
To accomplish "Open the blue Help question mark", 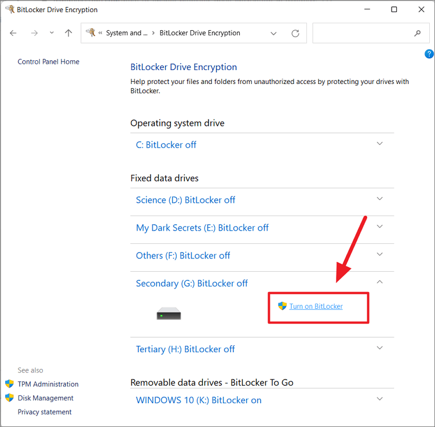I will pos(429,54).
